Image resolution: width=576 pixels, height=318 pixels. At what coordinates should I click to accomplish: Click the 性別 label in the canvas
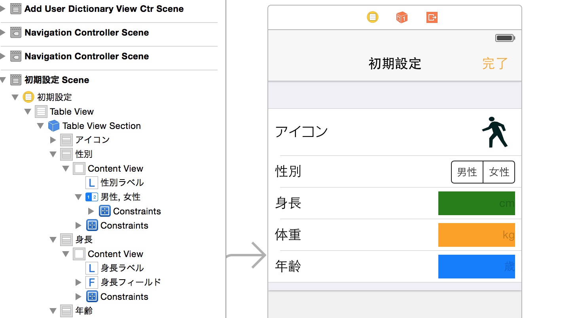(288, 172)
